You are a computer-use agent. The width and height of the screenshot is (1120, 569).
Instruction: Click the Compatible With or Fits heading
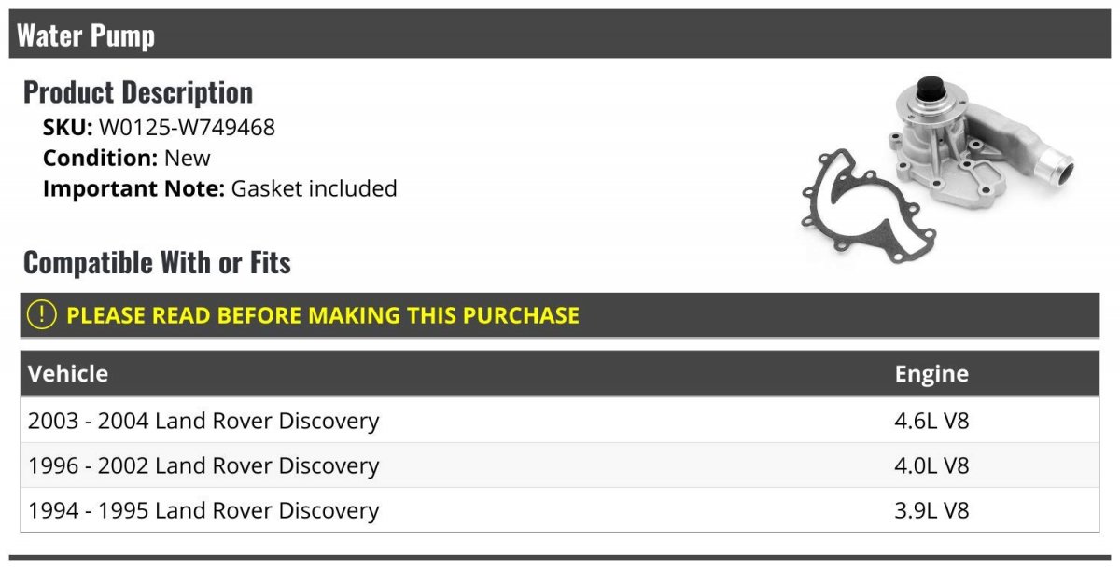click(x=157, y=263)
